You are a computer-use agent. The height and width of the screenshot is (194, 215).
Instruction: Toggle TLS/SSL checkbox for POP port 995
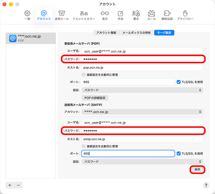179,82
